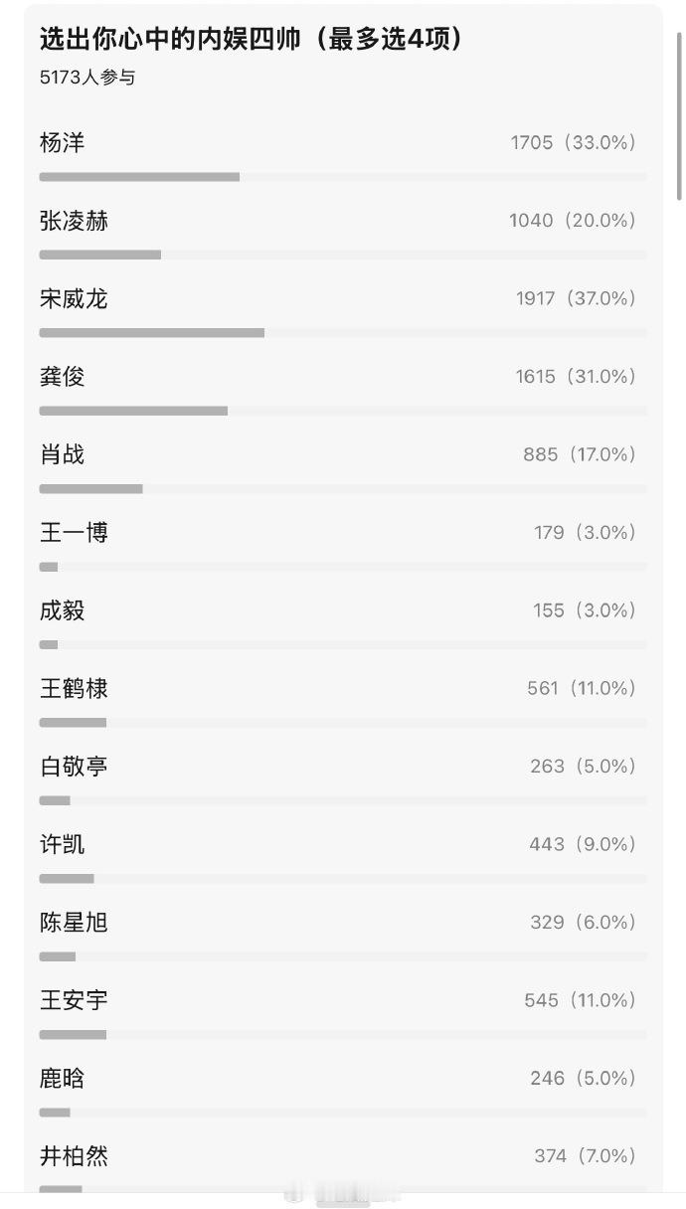Select poll option 陈星旭

pos(343,934)
